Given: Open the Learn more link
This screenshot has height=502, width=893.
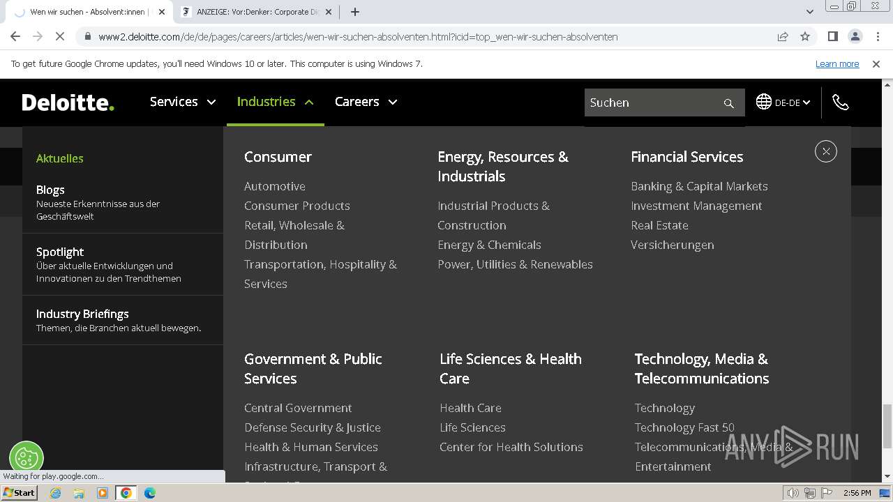Looking at the screenshot, I should tap(837, 63).
